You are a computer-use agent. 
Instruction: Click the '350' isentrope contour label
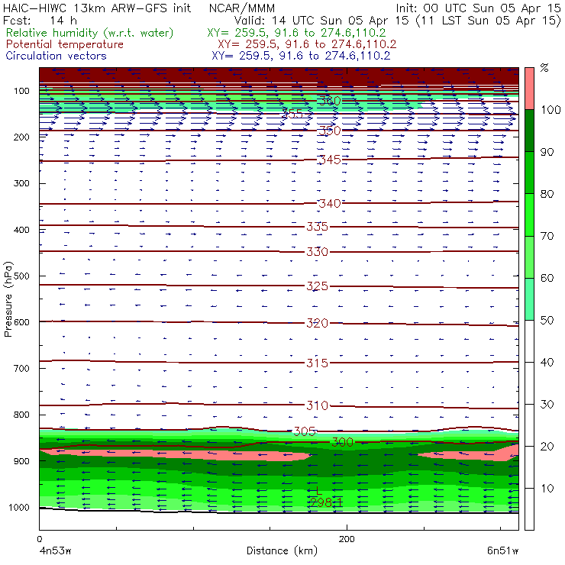coord(329,131)
